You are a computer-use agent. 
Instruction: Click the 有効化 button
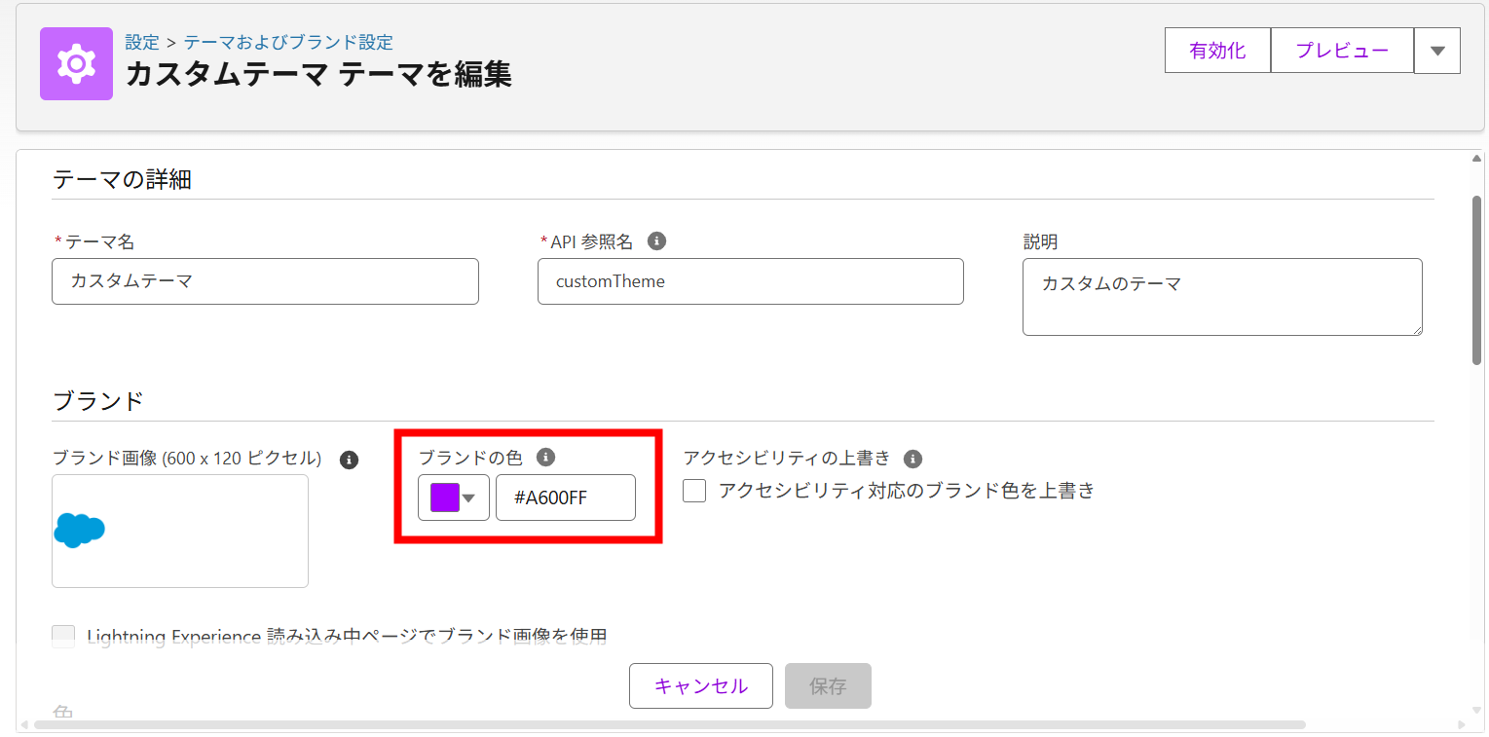point(1217,50)
